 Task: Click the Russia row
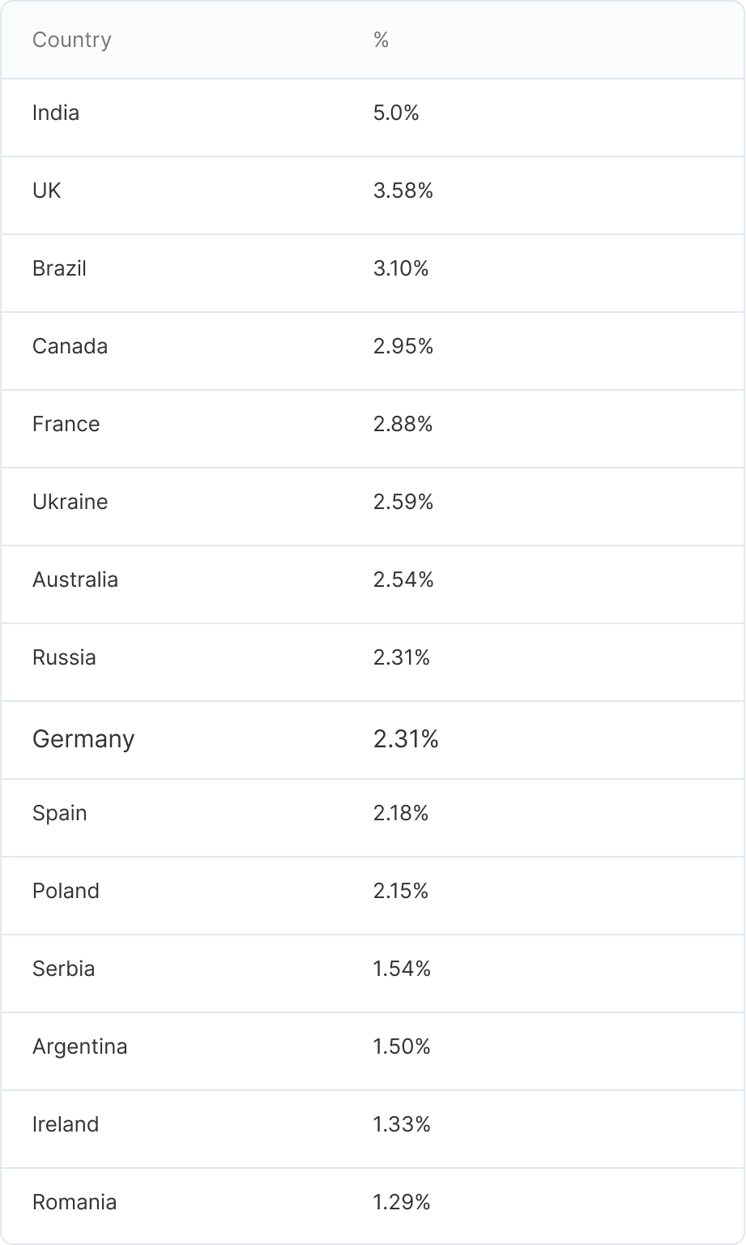(64, 657)
